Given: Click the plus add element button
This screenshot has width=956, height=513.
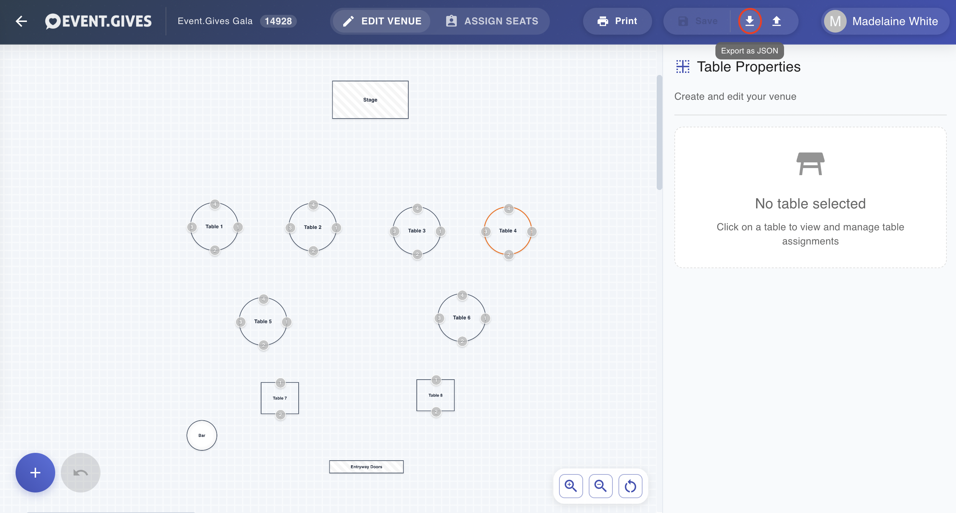Looking at the screenshot, I should click(35, 473).
